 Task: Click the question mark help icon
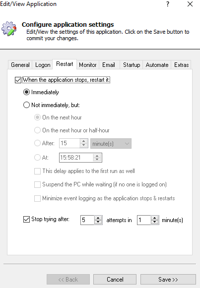[168, 4]
